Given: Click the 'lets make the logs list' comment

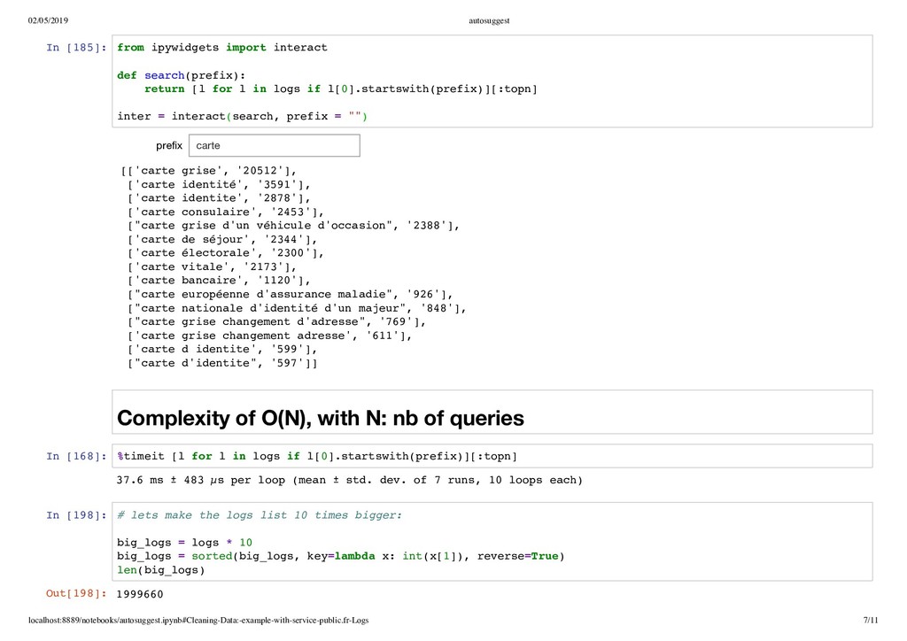Looking at the screenshot, I should click(260, 515).
